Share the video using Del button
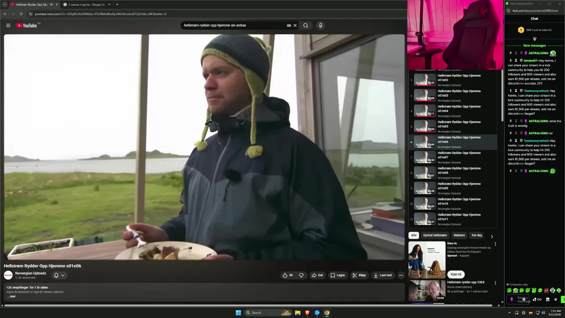The height and width of the screenshot is (318, 565). click(x=317, y=275)
